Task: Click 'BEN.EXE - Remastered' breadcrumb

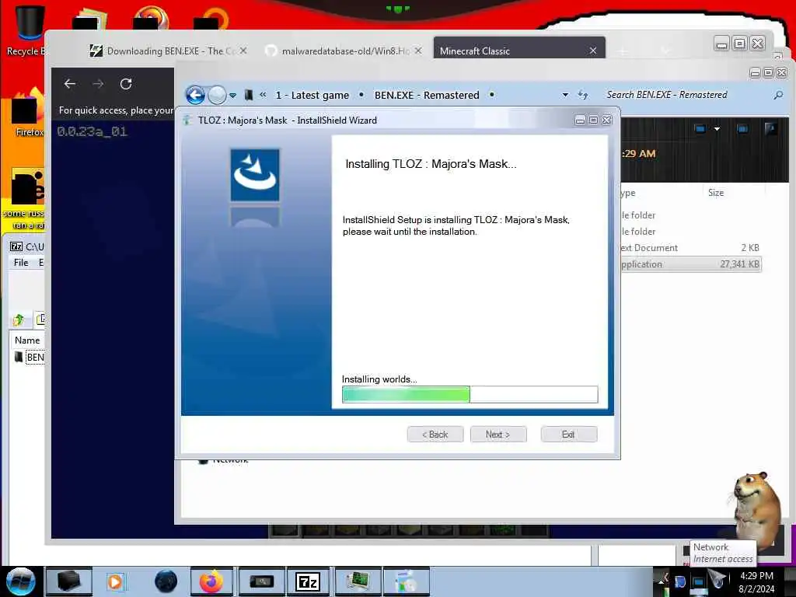Action: point(427,95)
